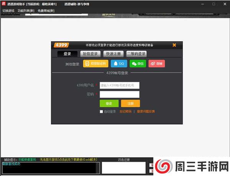This screenshot has width=230, height=176.
Task: Click the 忘记密码 forgot password link
Action: tap(125, 111)
